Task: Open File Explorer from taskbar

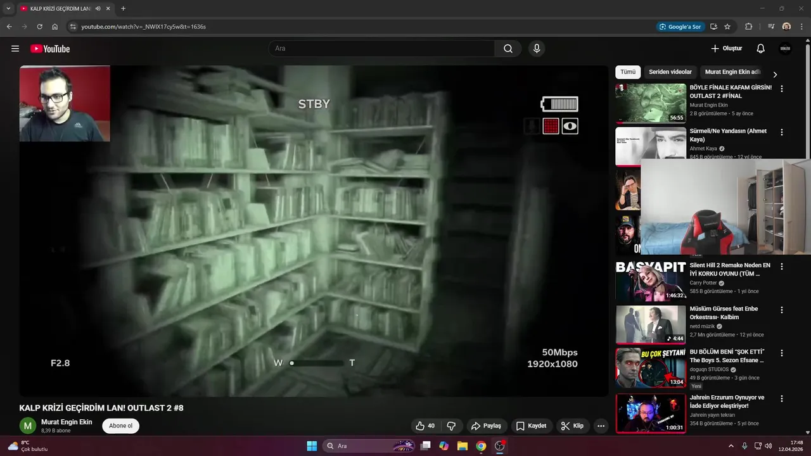Action: 463,446
